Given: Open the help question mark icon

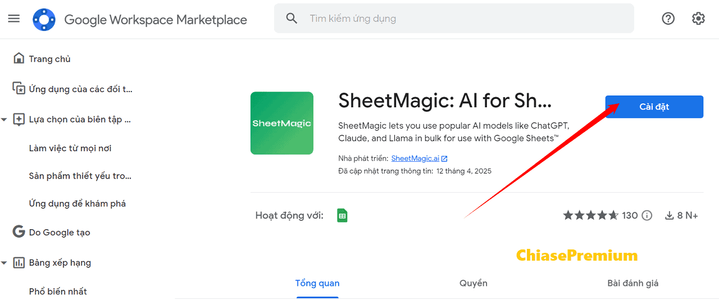Looking at the screenshot, I should pos(668,19).
